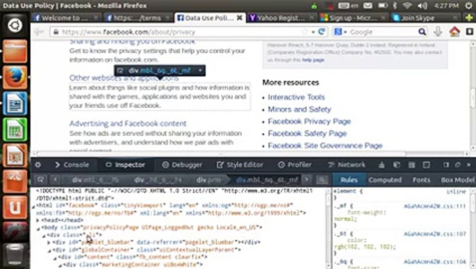
Task: Switch to Join Skype browser tab
Action: (x=425, y=18)
